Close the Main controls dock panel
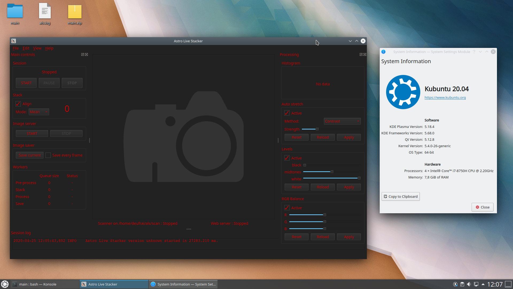 (87, 55)
